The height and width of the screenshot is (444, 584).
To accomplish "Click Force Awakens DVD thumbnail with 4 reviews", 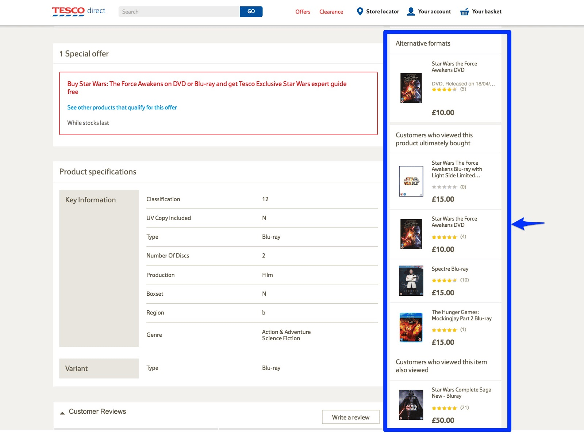I will pyautogui.click(x=411, y=234).
